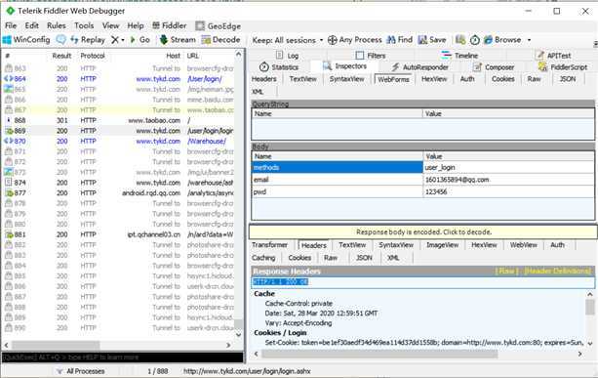
Task: Select the response WebView tab
Action: [x=524, y=245]
